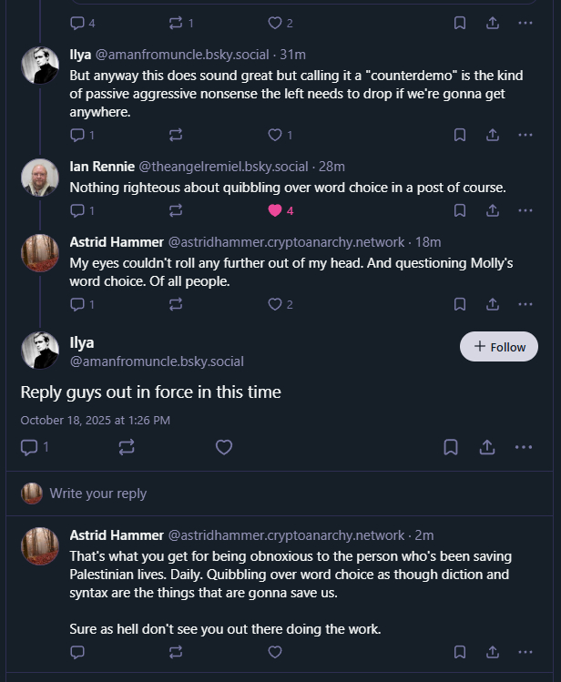Viewport: 561px width, 682px height.
Task: Repost the main "Reply guys" post
Action: (x=127, y=447)
